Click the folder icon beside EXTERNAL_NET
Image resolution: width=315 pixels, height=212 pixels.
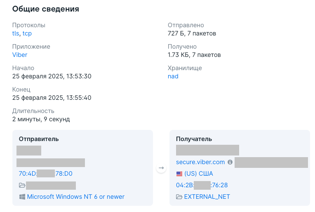click(x=179, y=197)
